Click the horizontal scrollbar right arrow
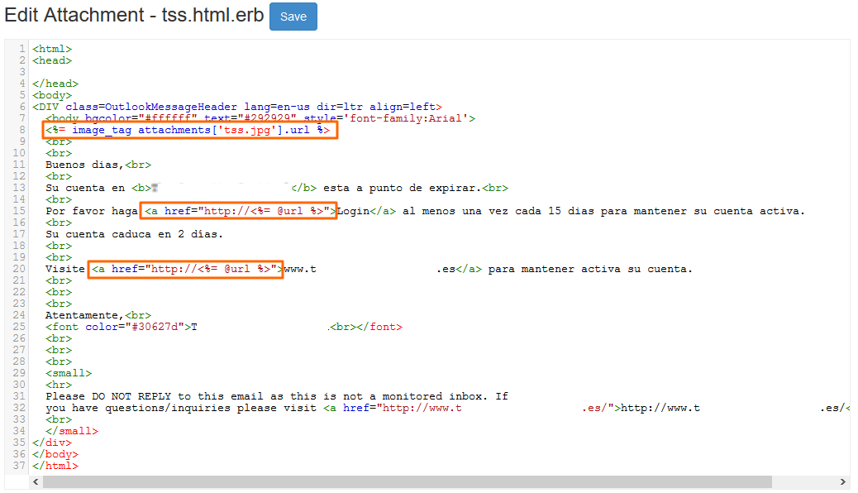 (x=842, y=481)
